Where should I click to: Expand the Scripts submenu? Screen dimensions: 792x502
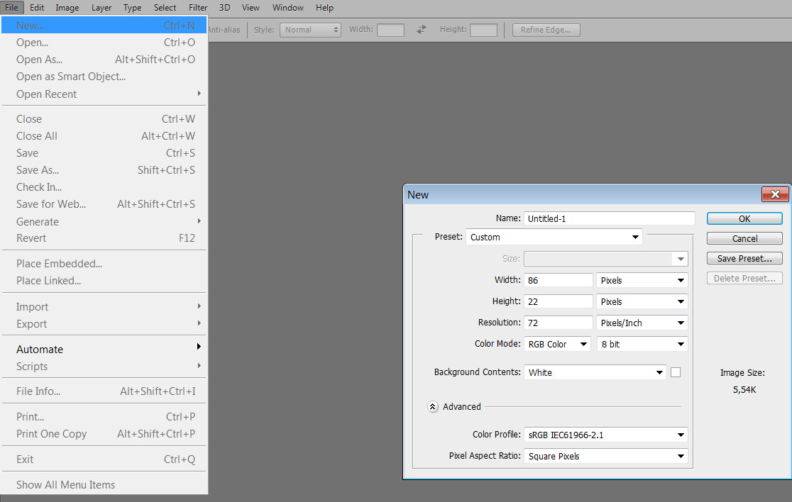pyautogui.click(x=104, y=367)
